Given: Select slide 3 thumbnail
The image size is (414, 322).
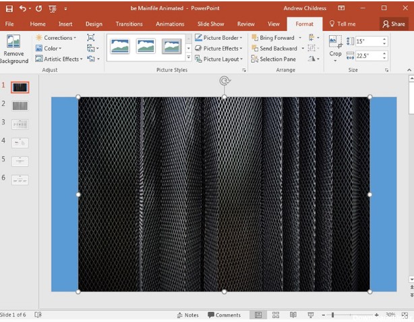Looking at the screenshot, I should [x=20, y=124].
